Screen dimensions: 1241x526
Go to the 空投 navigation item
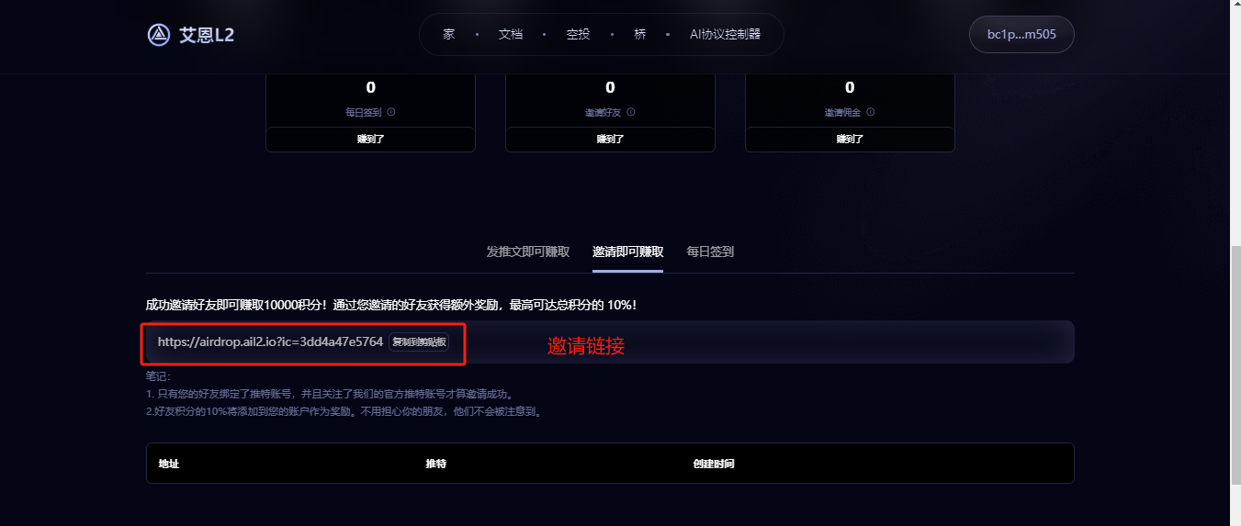point(578,35)
